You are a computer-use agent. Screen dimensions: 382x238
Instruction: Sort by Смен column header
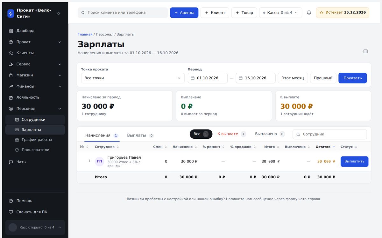point(160,147)
